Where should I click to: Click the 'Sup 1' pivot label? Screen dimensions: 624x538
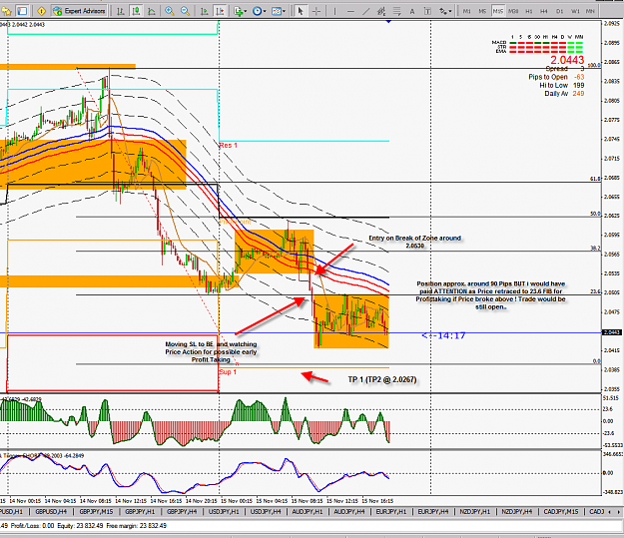(228, 371)
